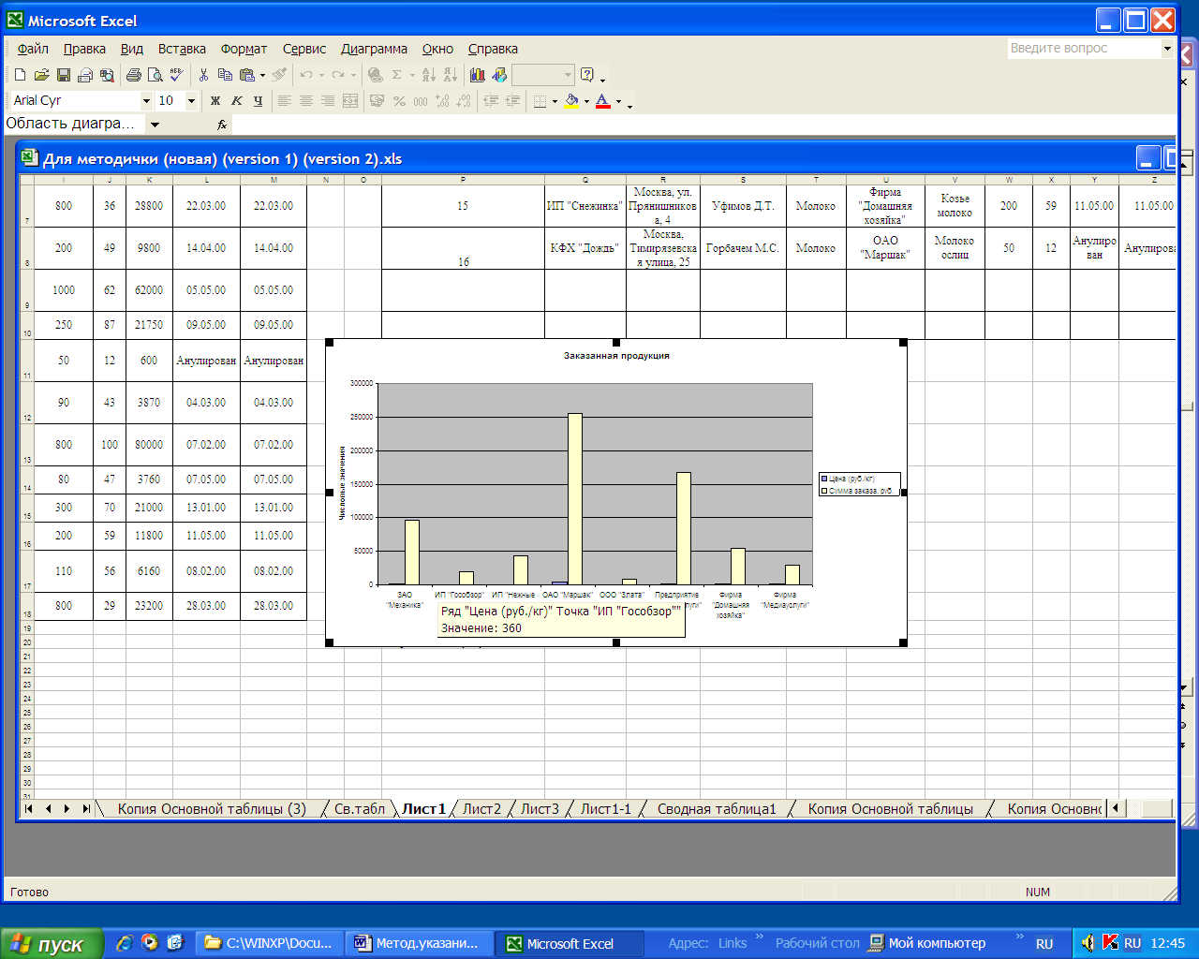The width and height of the screenshot is (1199, 959).
Task: Select the Format Painter brush
Action: (x=279, y=75)
